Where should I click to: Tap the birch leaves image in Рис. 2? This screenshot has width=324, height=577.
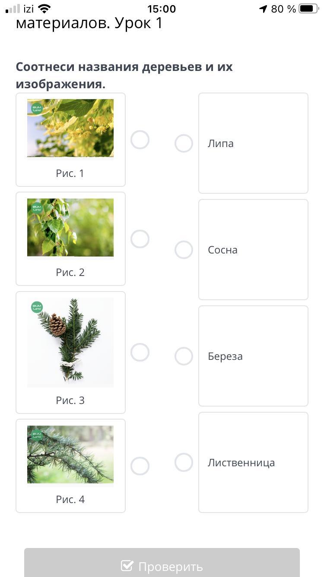tap(70, 228)
